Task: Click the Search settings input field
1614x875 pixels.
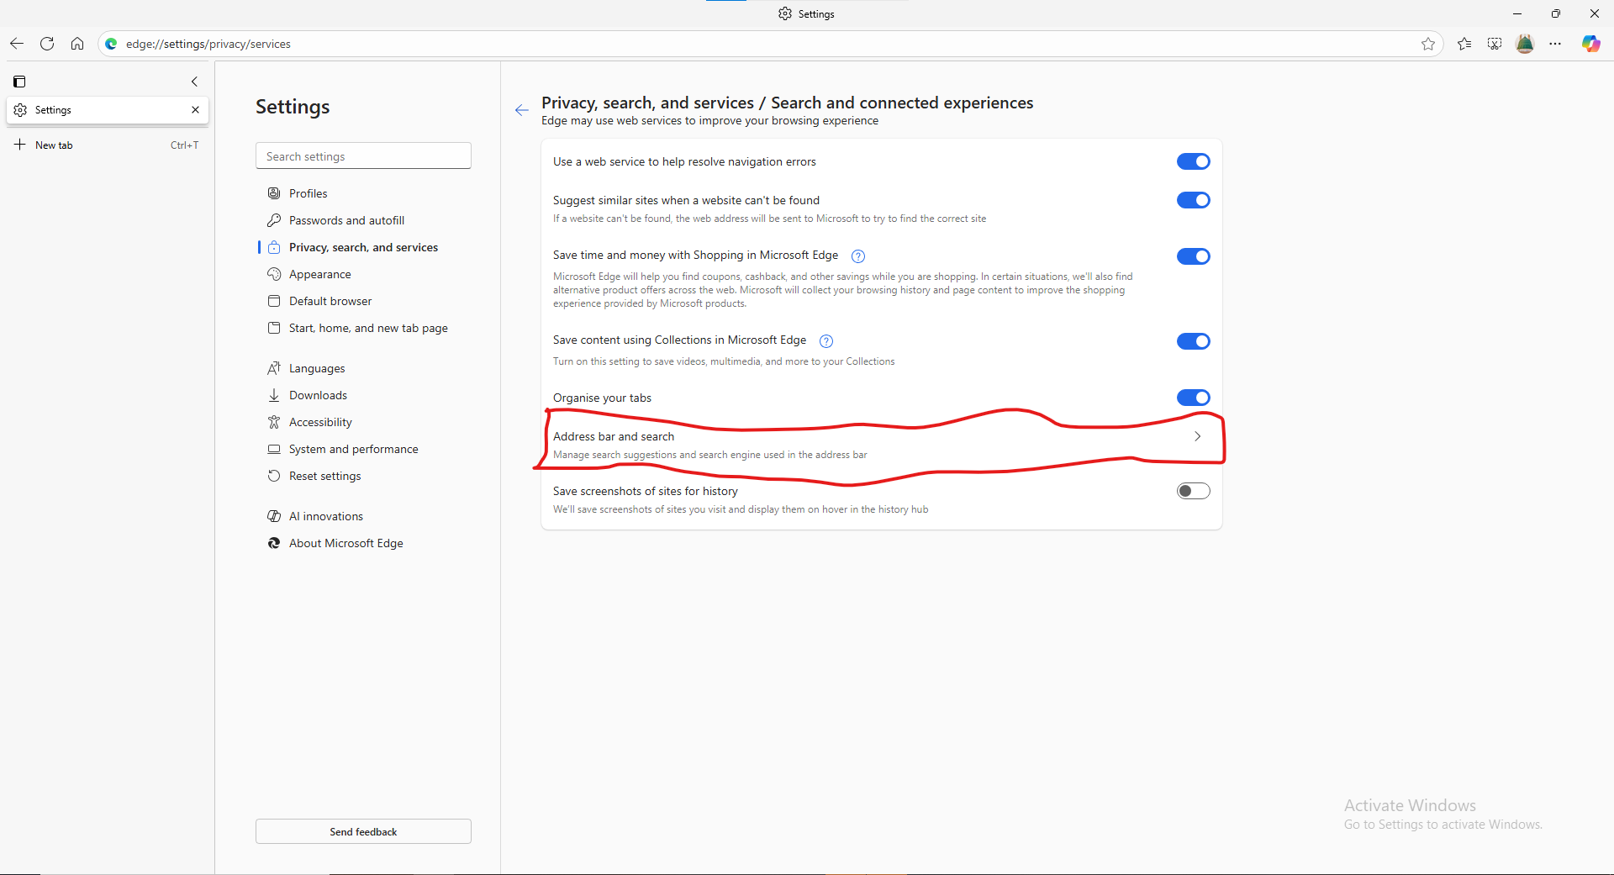Action: pos(363,156)
